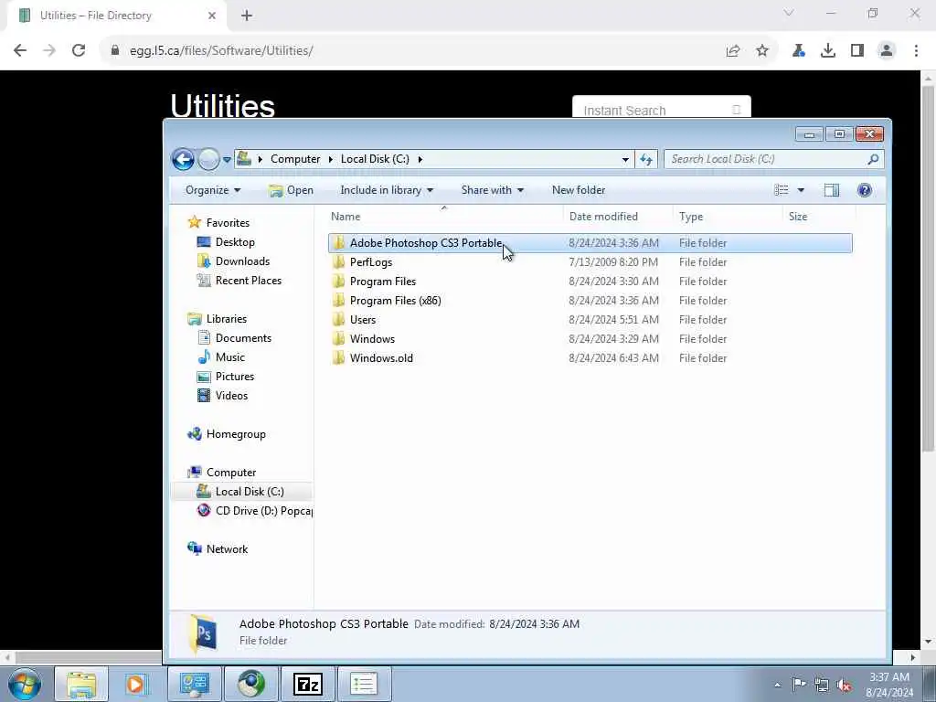Open the address bar history dropdown

click(625, 159)
